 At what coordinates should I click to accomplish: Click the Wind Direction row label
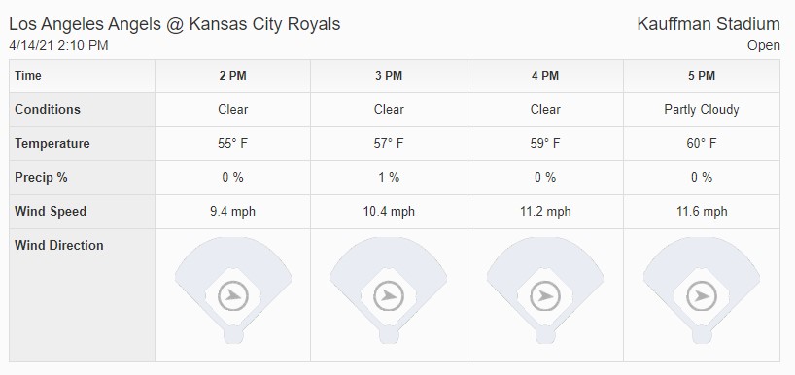tap(59, 245)
